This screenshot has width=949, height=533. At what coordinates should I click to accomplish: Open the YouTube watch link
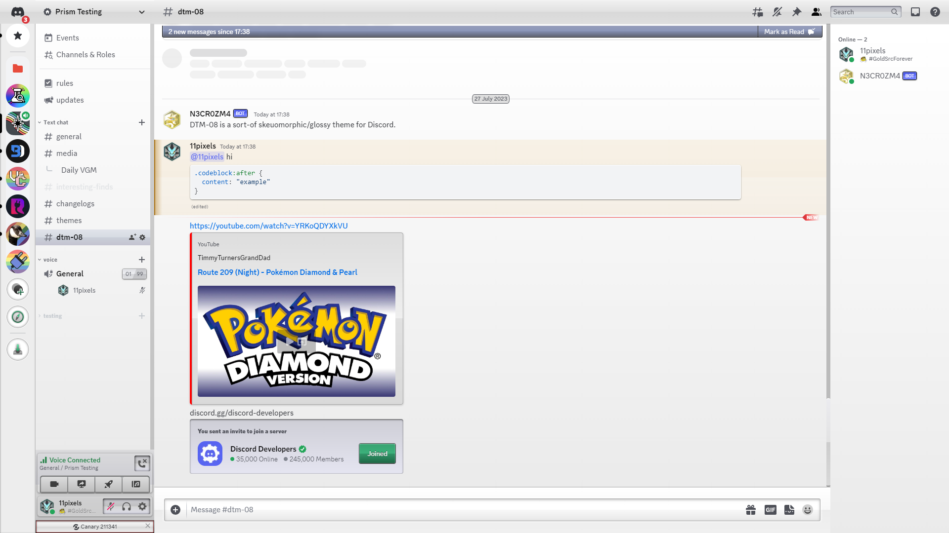pos(268,226)
